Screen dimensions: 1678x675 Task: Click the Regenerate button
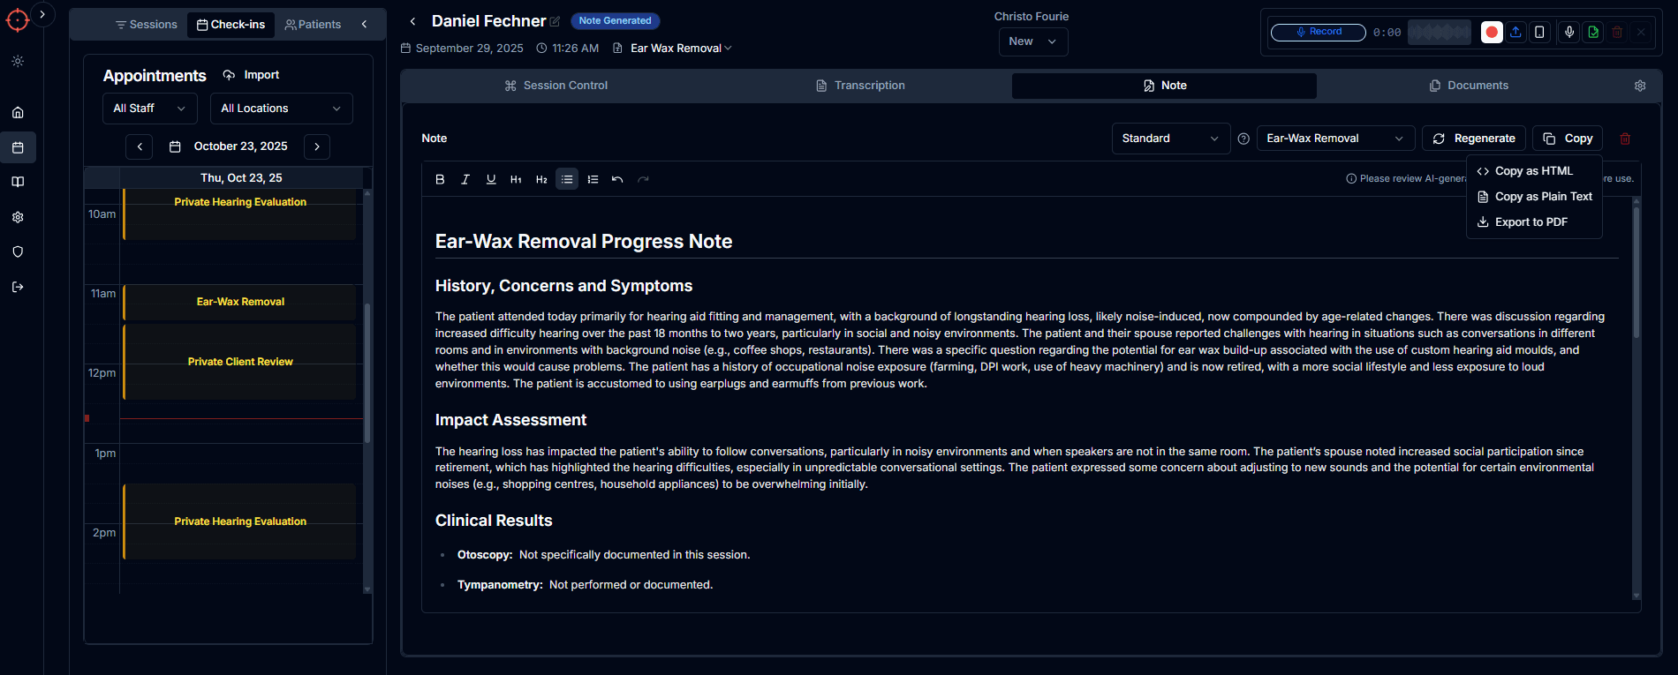tap(1473, 139)
